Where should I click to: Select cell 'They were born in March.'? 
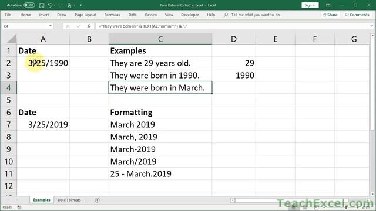tap(160, 87)
